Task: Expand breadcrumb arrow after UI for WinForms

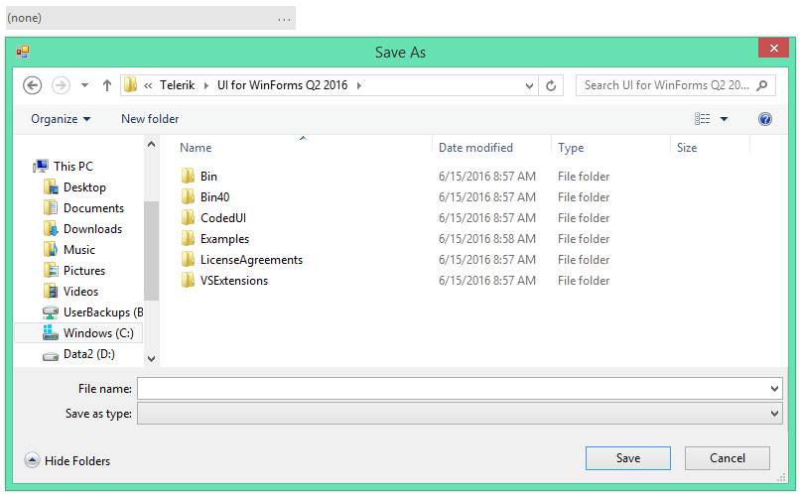Action: point(359,85)
